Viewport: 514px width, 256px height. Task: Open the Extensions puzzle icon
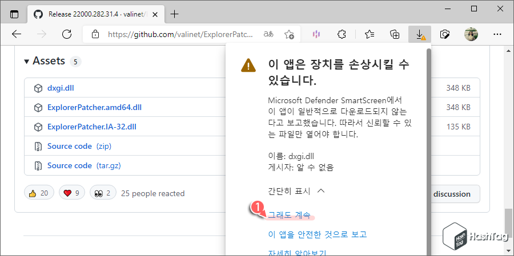[x=342, y=34]
